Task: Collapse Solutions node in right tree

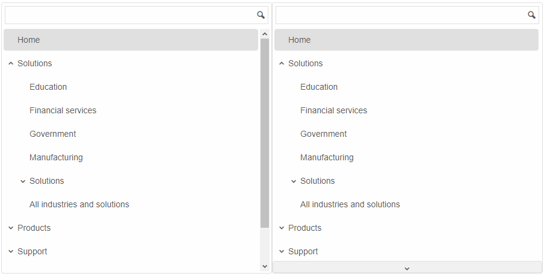Action: [x=282, y=63]
